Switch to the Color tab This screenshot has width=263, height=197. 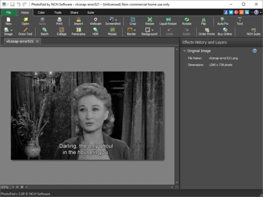click(41, 13)
